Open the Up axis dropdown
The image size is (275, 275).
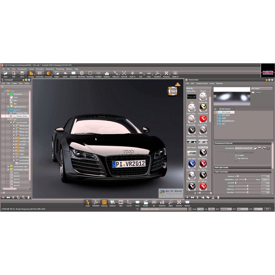(x=211, y=209)
